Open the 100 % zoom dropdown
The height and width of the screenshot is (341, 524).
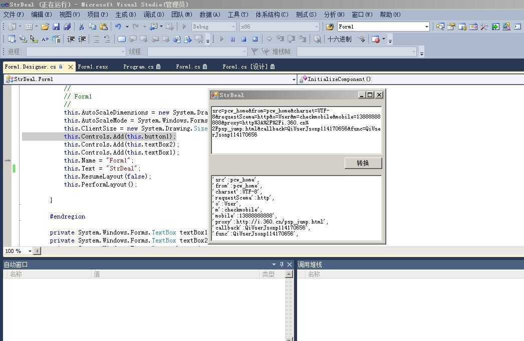30,251
